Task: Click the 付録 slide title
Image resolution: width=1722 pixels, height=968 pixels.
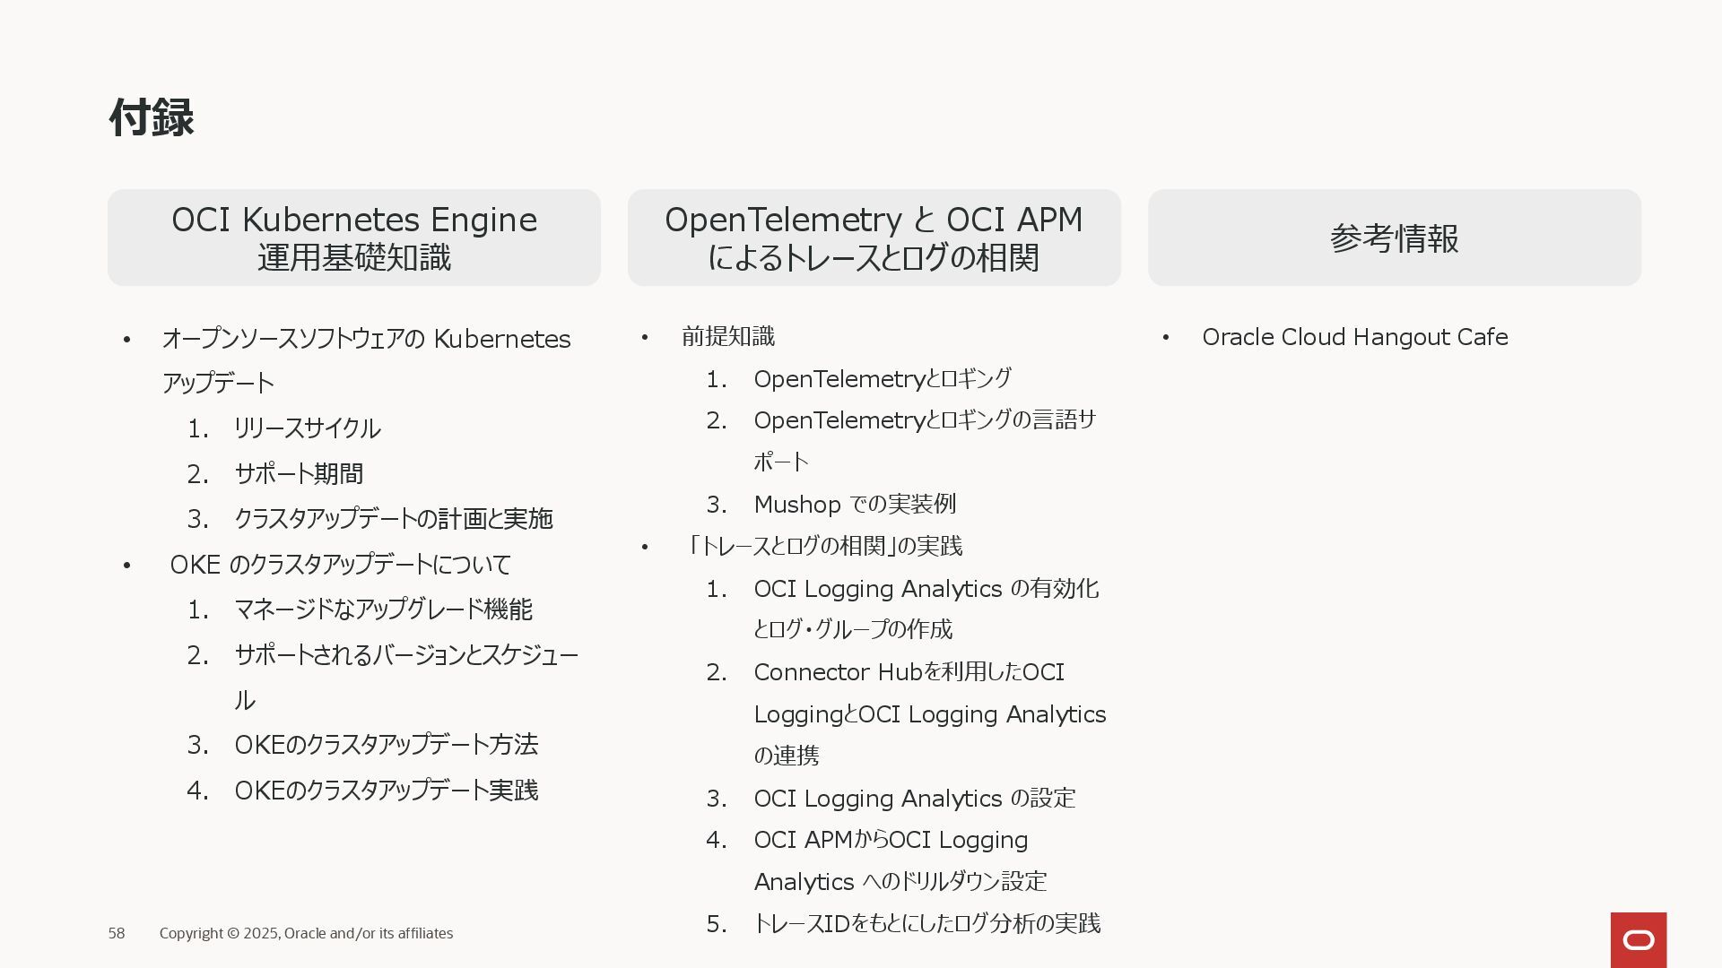Action: pyautogui.click(x=151, y=117)
